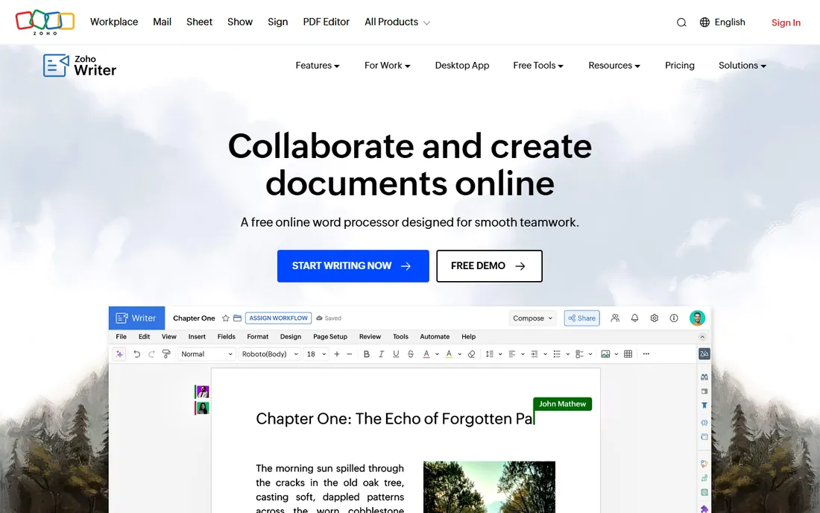Open the Workplace link in top bar
This screenshot has width=820, height=513.
(114, 22)
